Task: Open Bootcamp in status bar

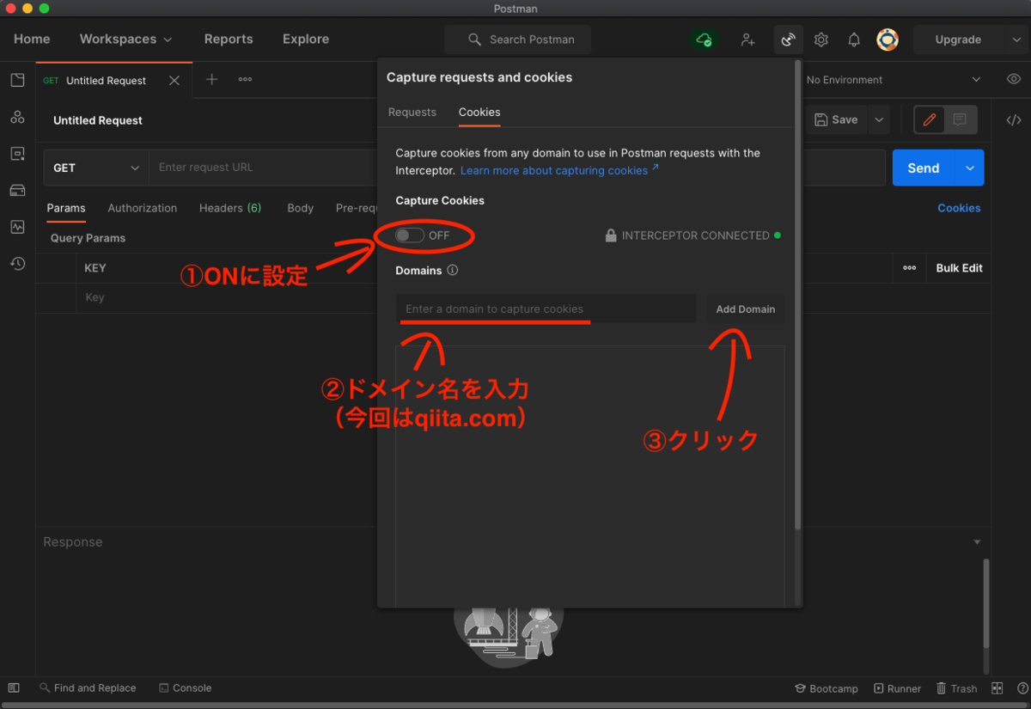Action: pos(827,688)
